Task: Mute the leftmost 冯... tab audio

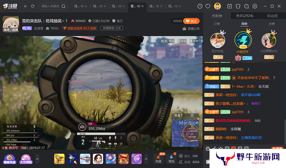Action: pos(82,6)
